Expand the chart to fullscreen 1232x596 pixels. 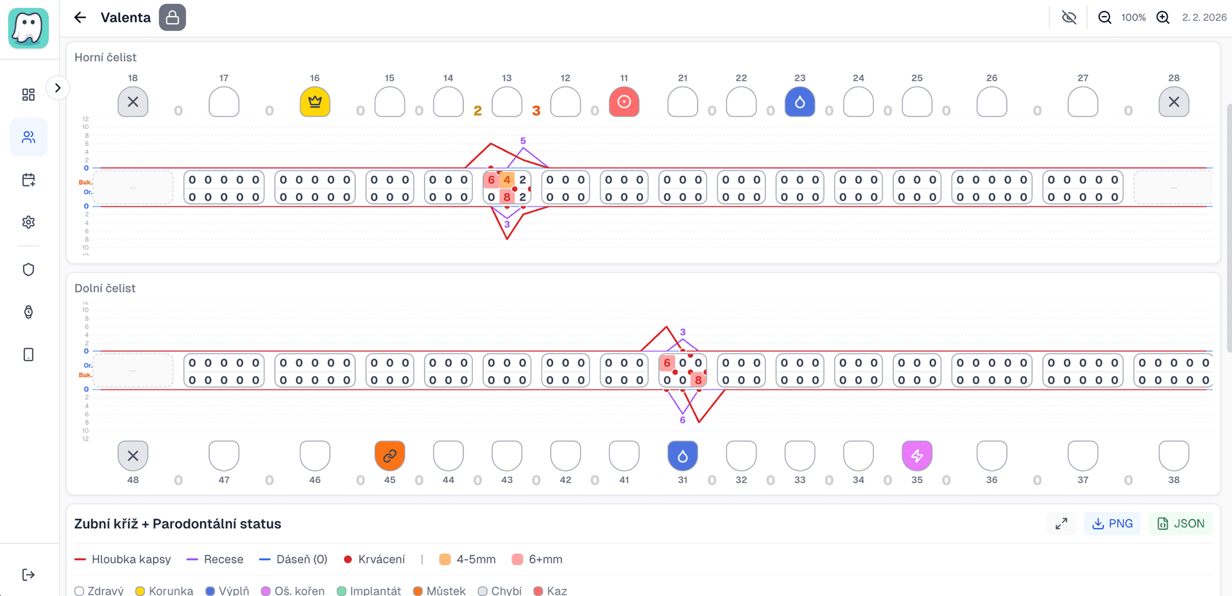click(1061, 524)
